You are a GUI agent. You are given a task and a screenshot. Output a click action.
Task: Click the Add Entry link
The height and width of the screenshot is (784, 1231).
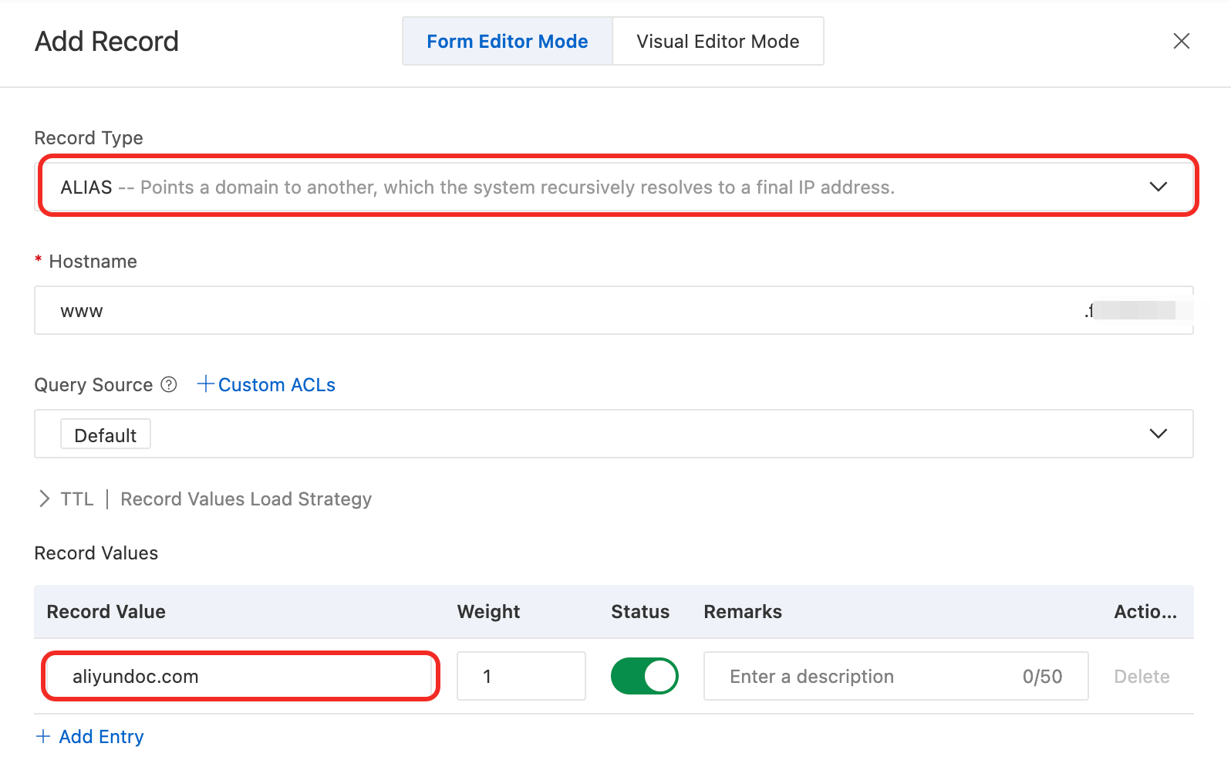pyautogui.click(x=101, y=737)
